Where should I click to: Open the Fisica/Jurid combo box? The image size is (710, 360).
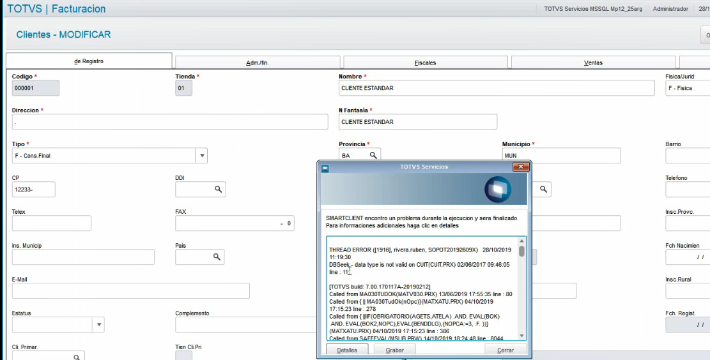688,87
